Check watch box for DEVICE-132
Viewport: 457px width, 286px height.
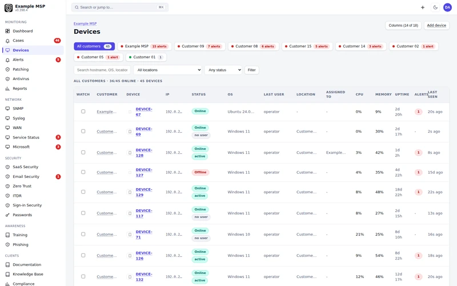(83, 276)
